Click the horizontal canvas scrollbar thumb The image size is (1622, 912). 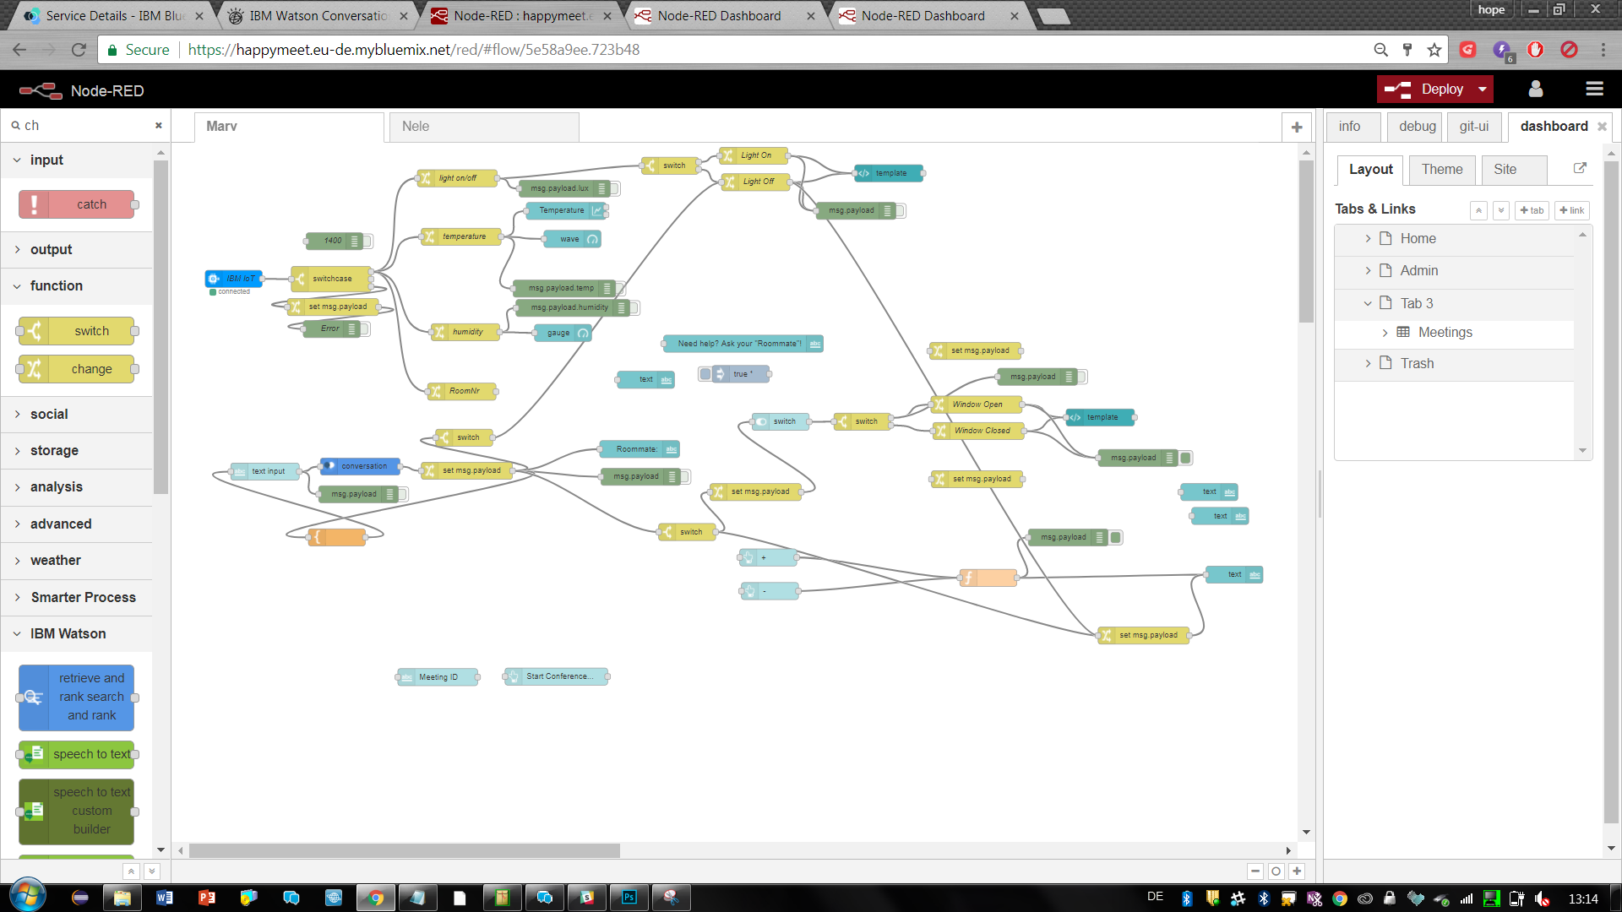pos(404,850)
